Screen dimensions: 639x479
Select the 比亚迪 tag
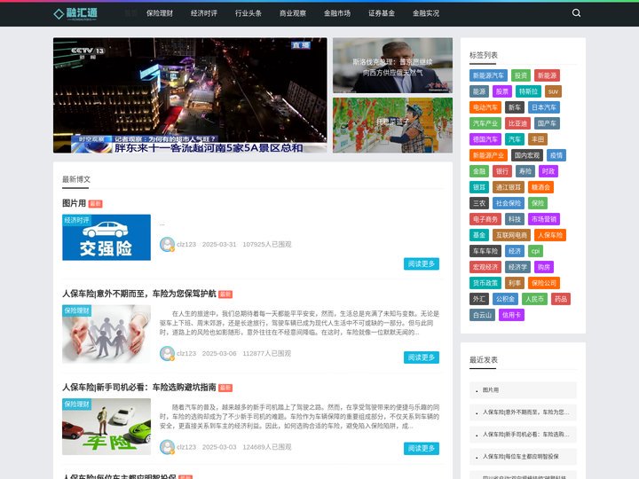tap(517, 123)
